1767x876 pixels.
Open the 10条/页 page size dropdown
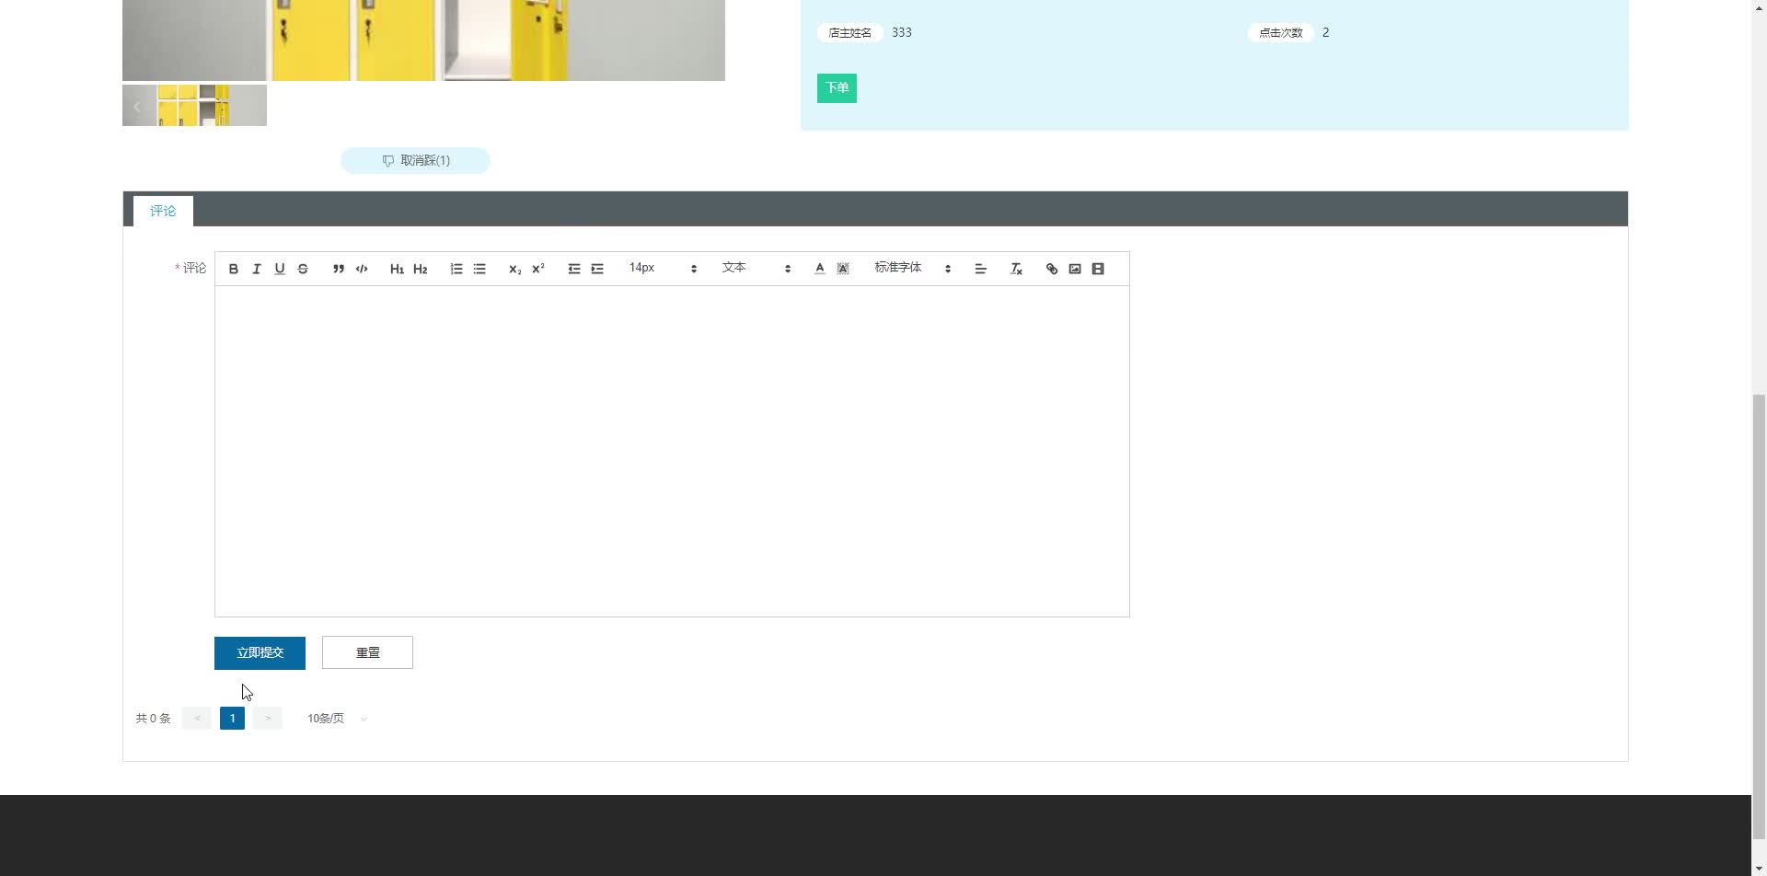tap(337, 719)
